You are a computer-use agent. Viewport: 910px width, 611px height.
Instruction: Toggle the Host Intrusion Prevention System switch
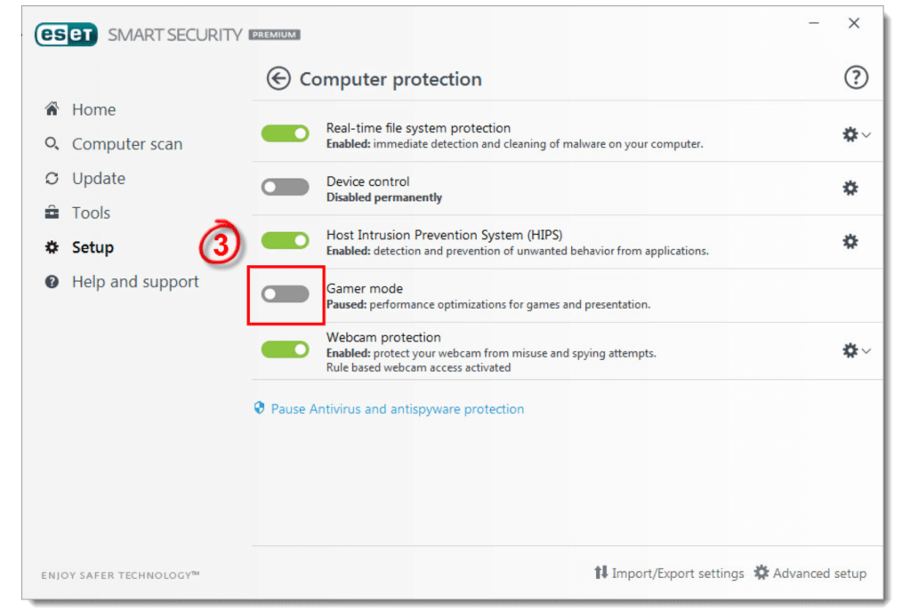tap(285, 240)
